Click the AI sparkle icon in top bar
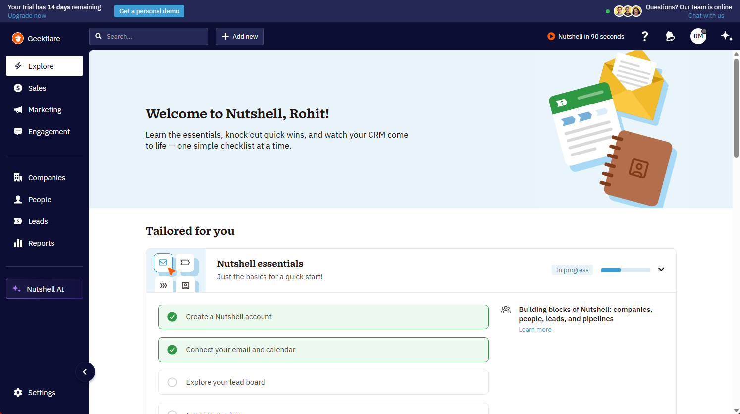 (x=727, y=36)
